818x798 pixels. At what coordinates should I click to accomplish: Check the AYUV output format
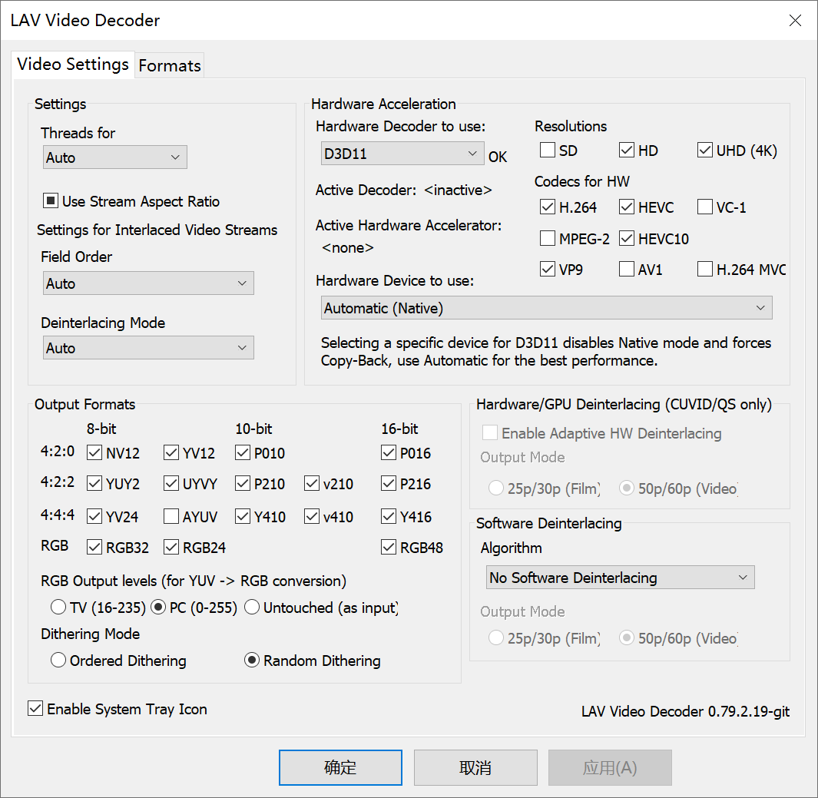tap(172, 517)
